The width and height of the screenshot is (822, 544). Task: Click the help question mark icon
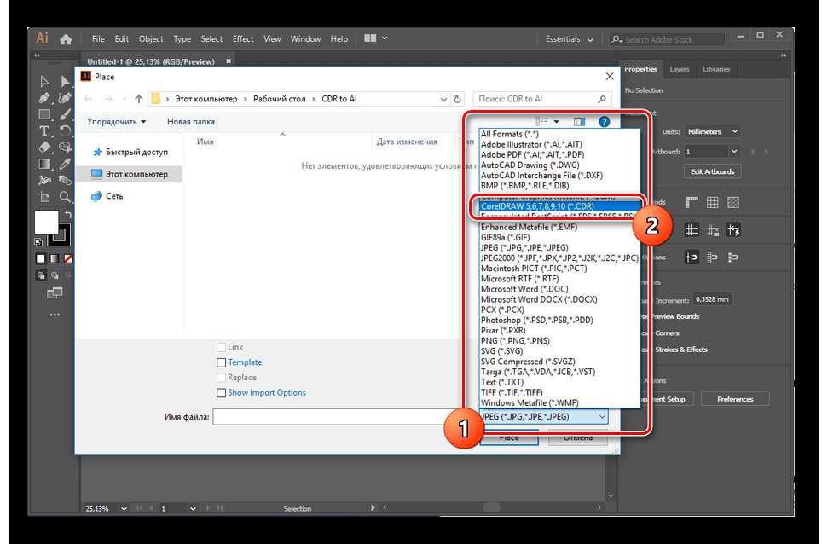coord(604,122)
